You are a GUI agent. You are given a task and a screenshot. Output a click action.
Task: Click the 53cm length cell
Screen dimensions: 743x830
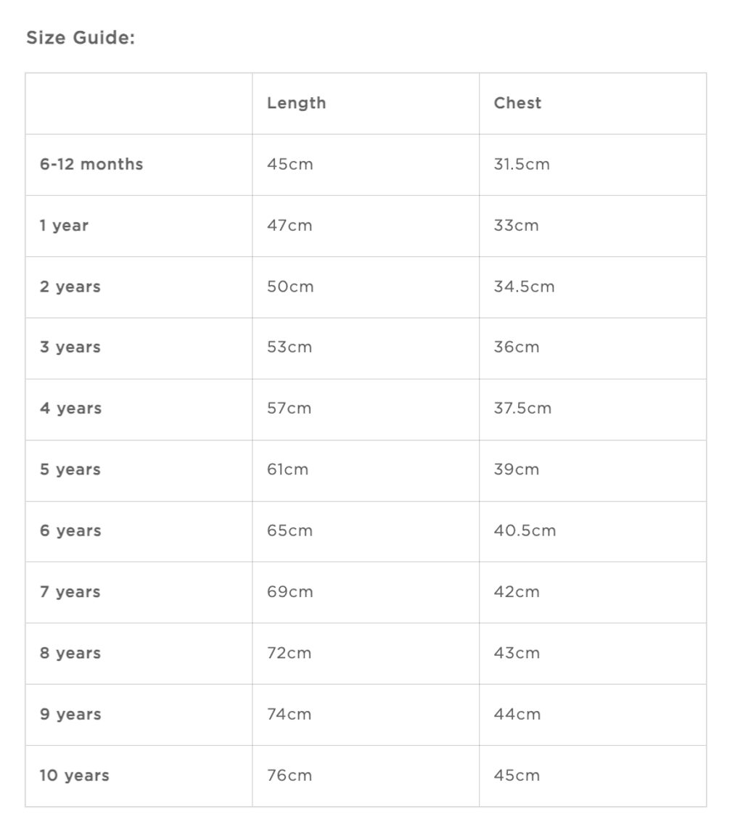290,348
